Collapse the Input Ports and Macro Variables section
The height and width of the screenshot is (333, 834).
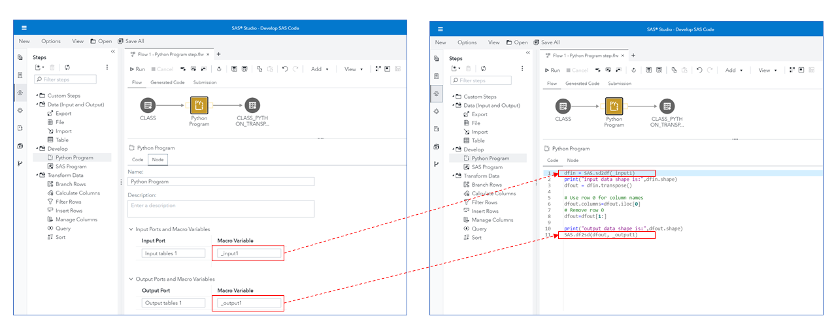tap(131, 229)
